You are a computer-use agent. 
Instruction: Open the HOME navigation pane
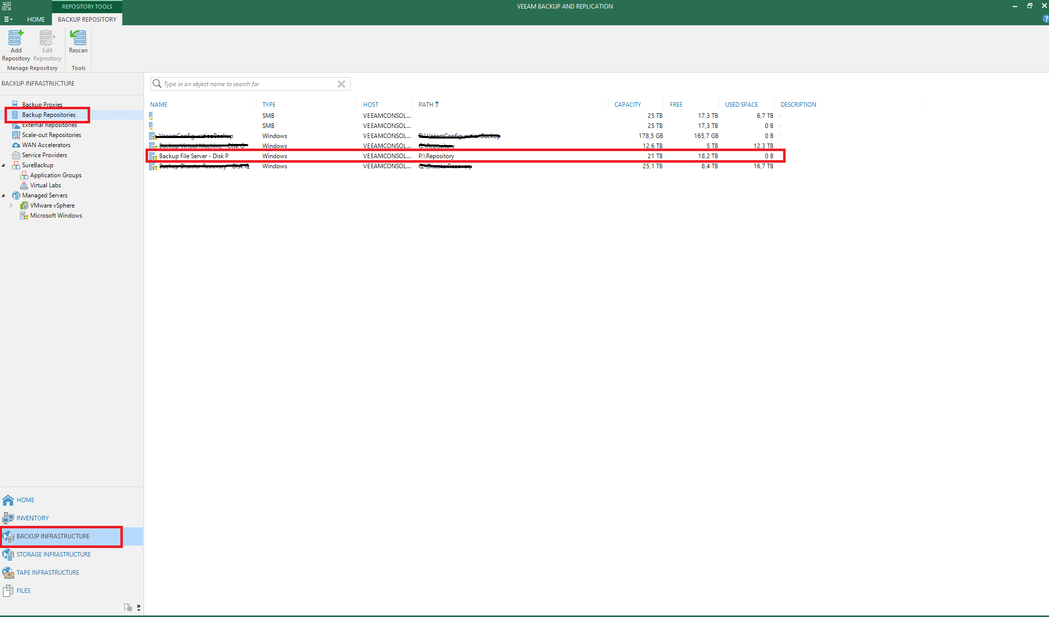coord(72,500)
